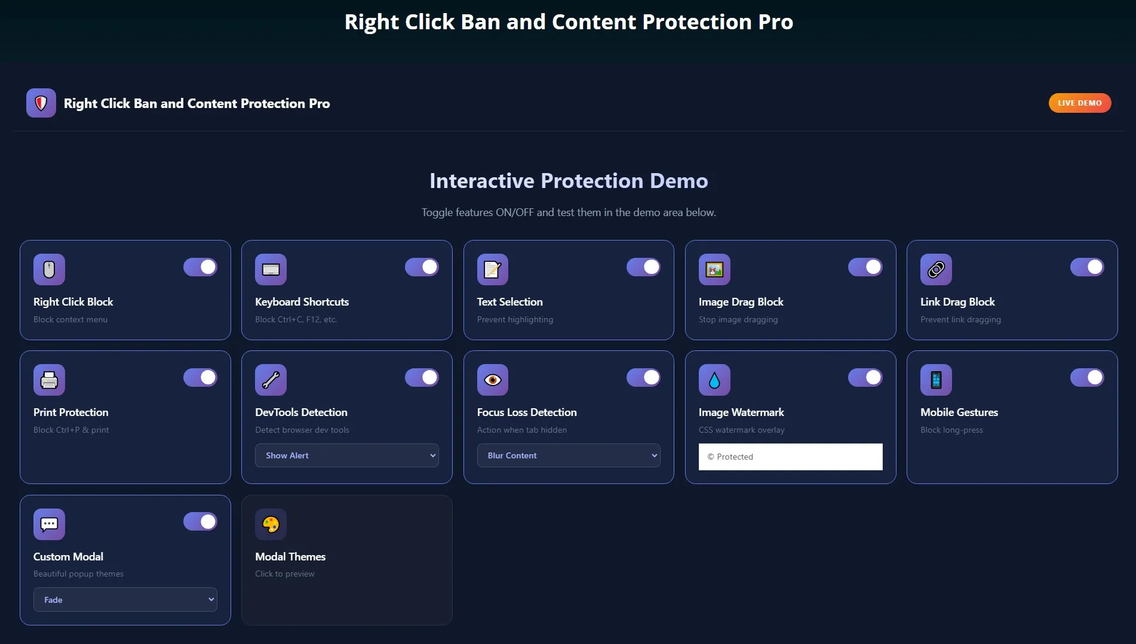
Task: Click the LIVE DEMO button
Action: point(1079,103)
